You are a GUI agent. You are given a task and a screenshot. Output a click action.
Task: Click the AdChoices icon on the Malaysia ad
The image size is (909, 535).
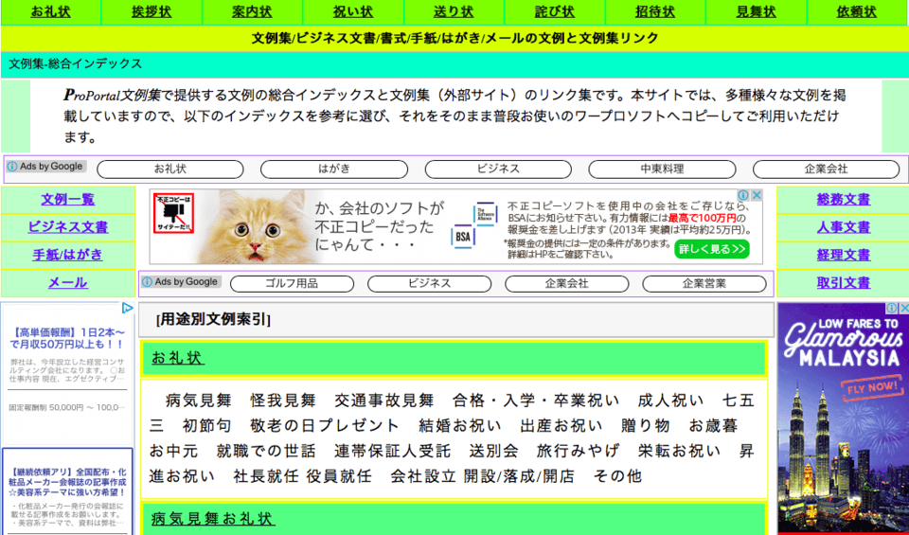pyautogui.click(x=891, y=308)
